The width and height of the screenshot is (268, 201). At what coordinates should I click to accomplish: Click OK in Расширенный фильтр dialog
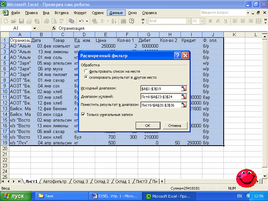point(148,126)
